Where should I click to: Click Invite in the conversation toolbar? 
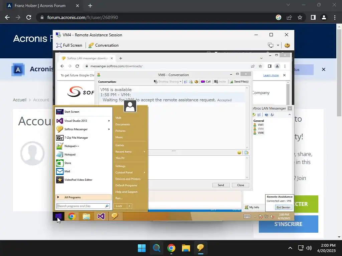pos(220,82)
